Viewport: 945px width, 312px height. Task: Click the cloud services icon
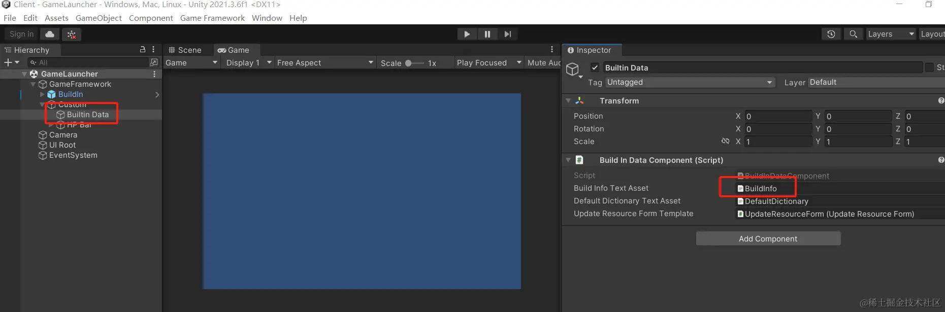50,34
